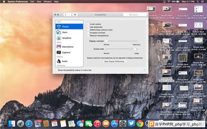Check Show Accessibility status in menu bar

pos(56,70)
